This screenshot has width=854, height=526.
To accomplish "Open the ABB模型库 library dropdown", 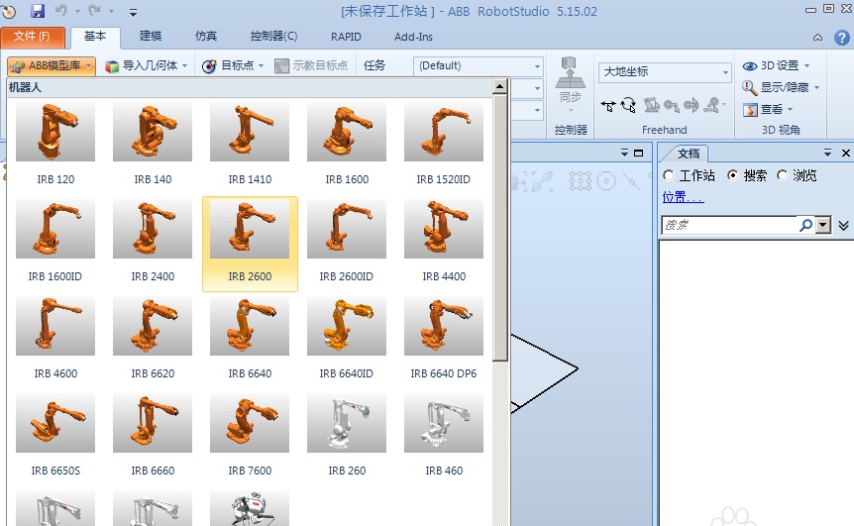I will pyautogui.click(x=52, y=66).
